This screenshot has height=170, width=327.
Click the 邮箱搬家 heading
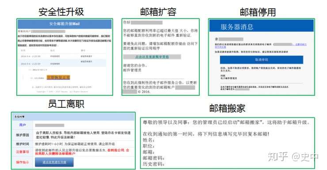[x=227, y=108]
